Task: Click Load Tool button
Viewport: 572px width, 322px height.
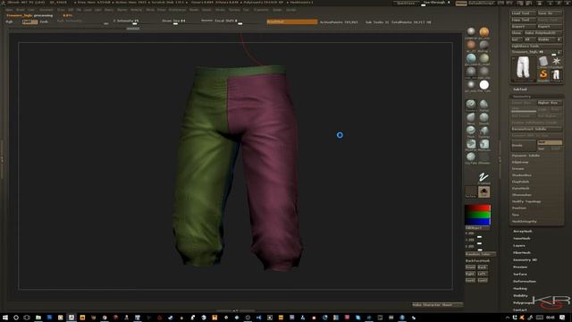Action: pyautogui.click(x=523, y=13)
